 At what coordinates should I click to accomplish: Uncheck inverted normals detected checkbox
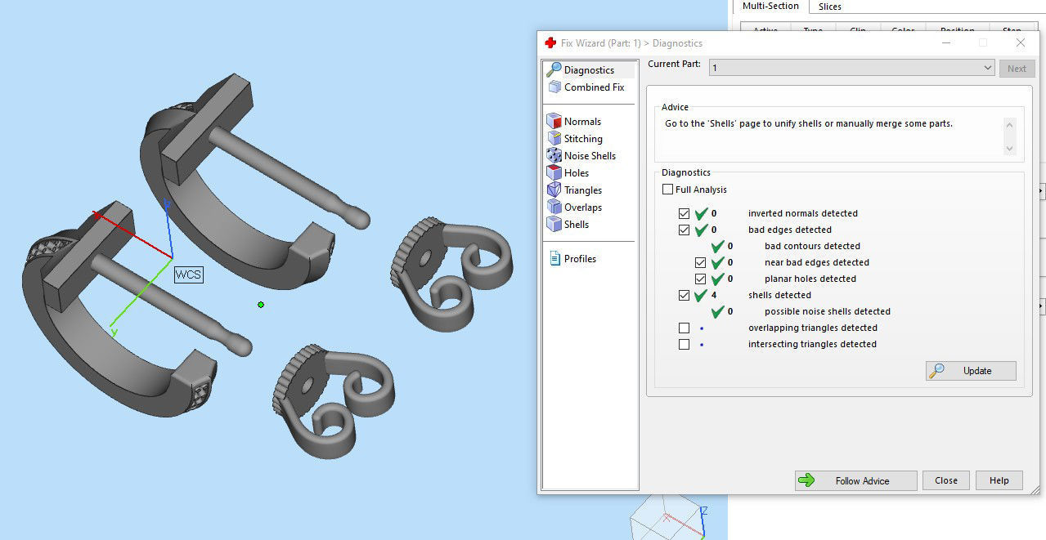pyautogui.click(x=684, y=214)
